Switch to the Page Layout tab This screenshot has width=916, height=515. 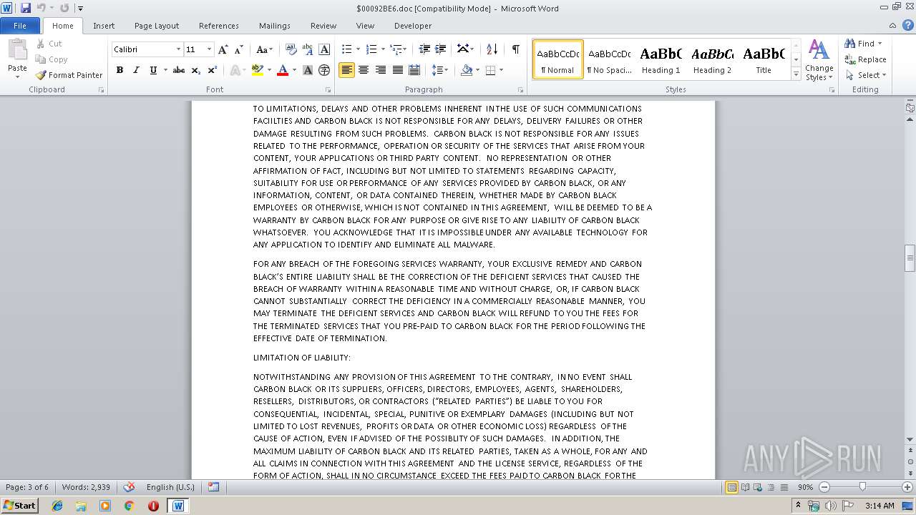pos(157,26)
